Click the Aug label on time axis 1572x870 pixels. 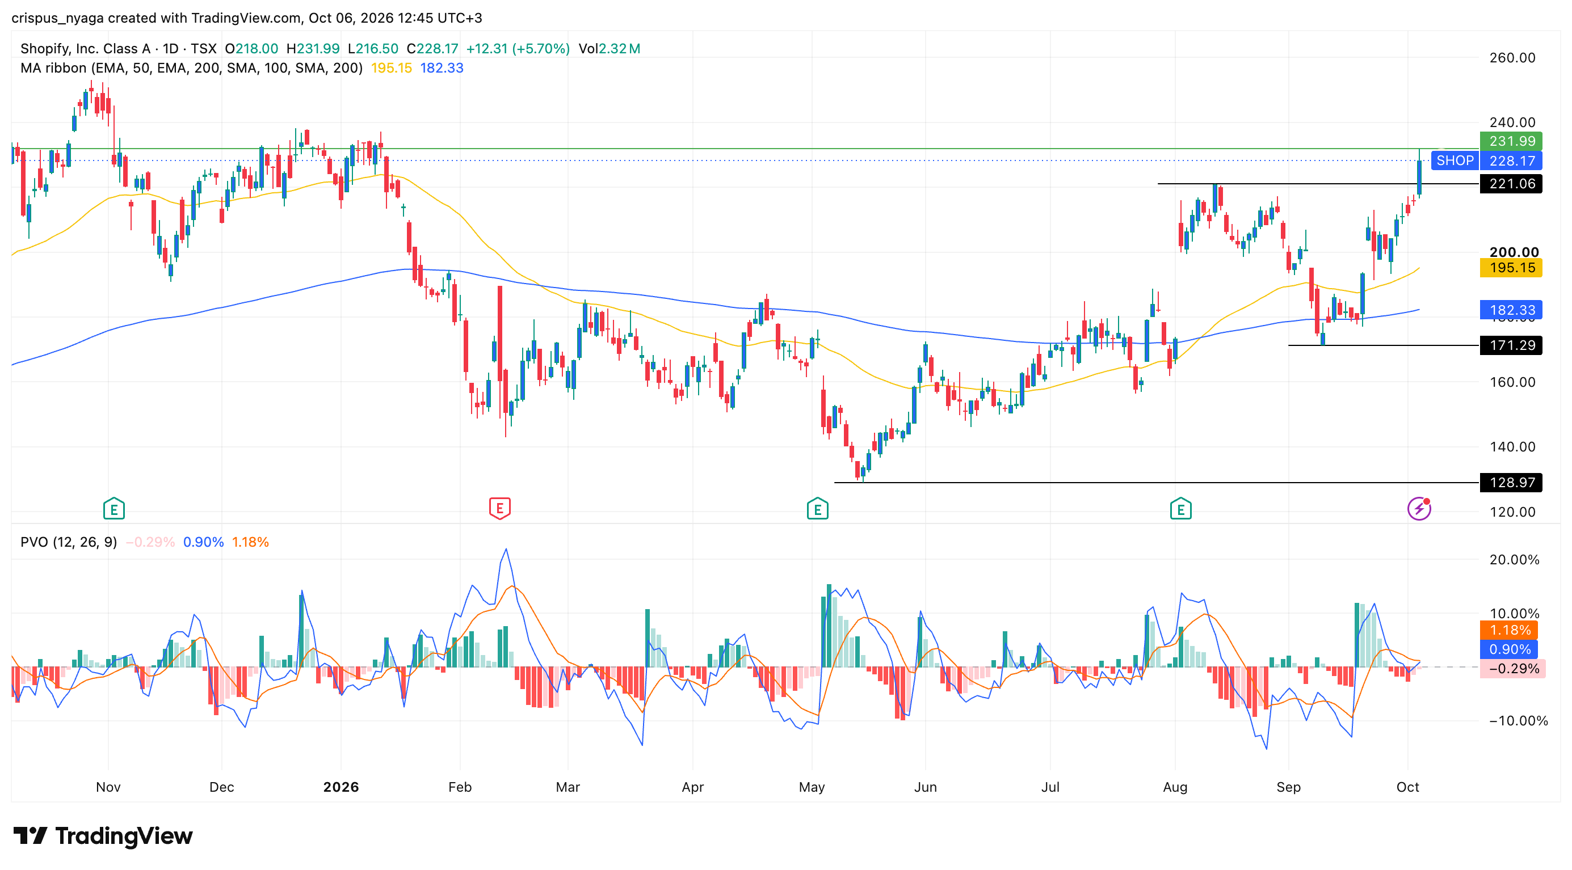pos(1175,787)
